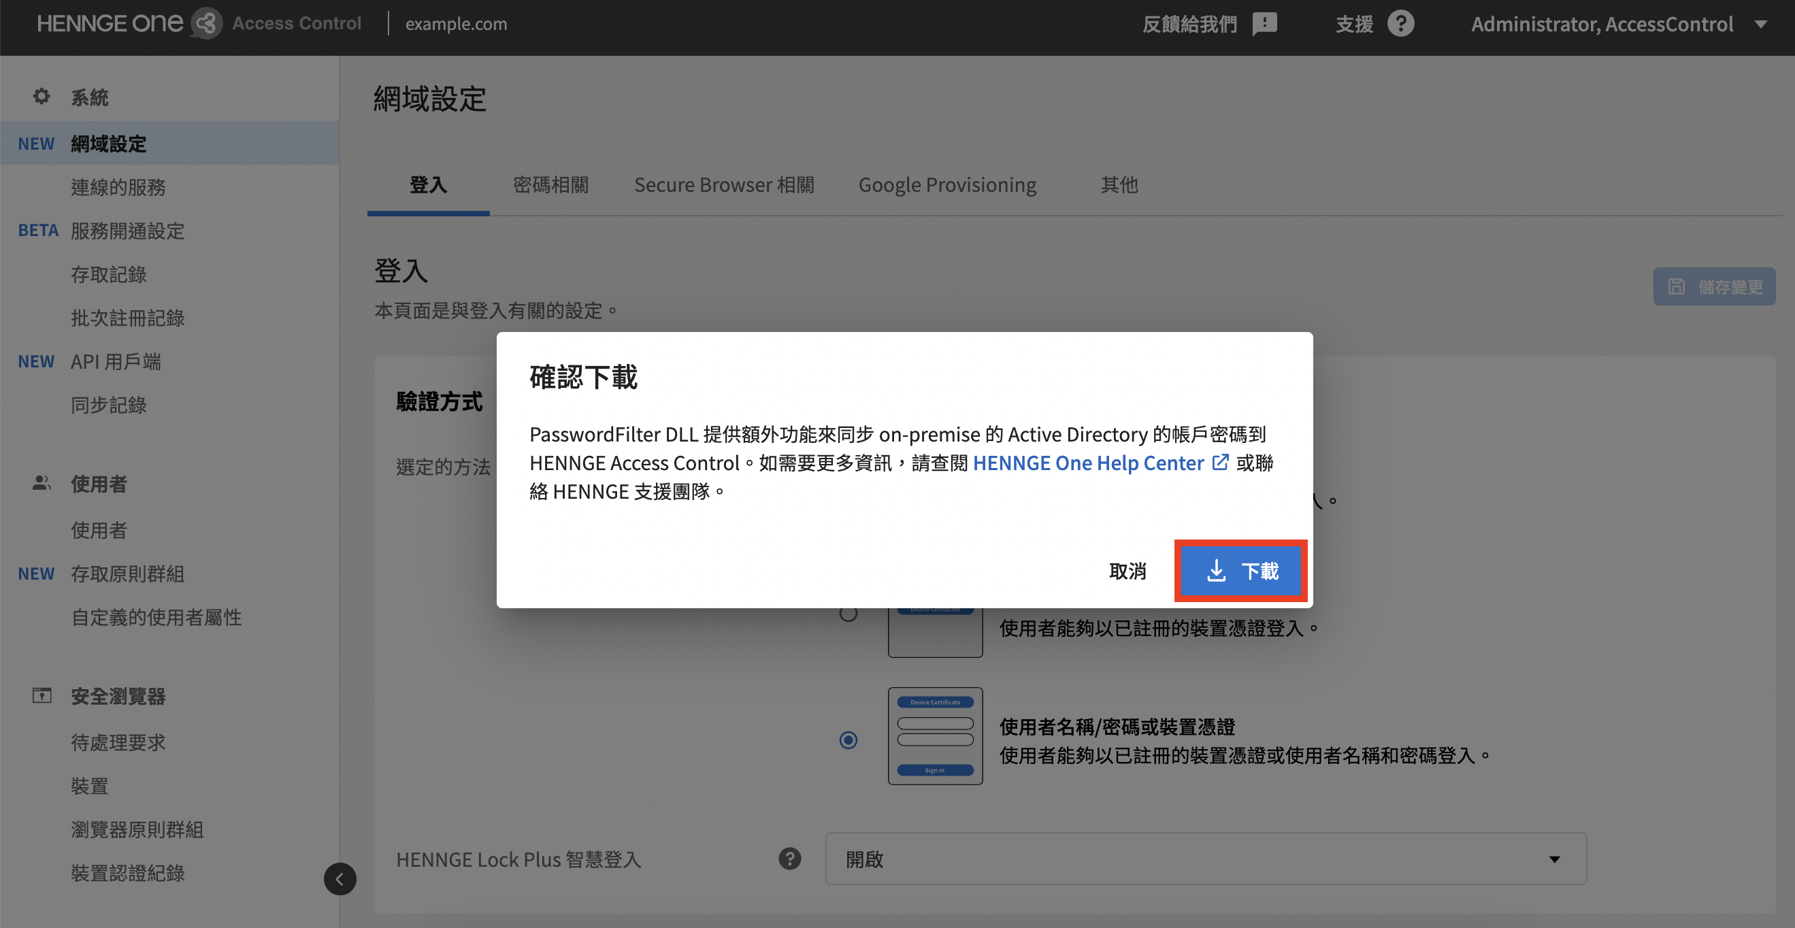Switch to the 其他 tab

pos(1119,184)
